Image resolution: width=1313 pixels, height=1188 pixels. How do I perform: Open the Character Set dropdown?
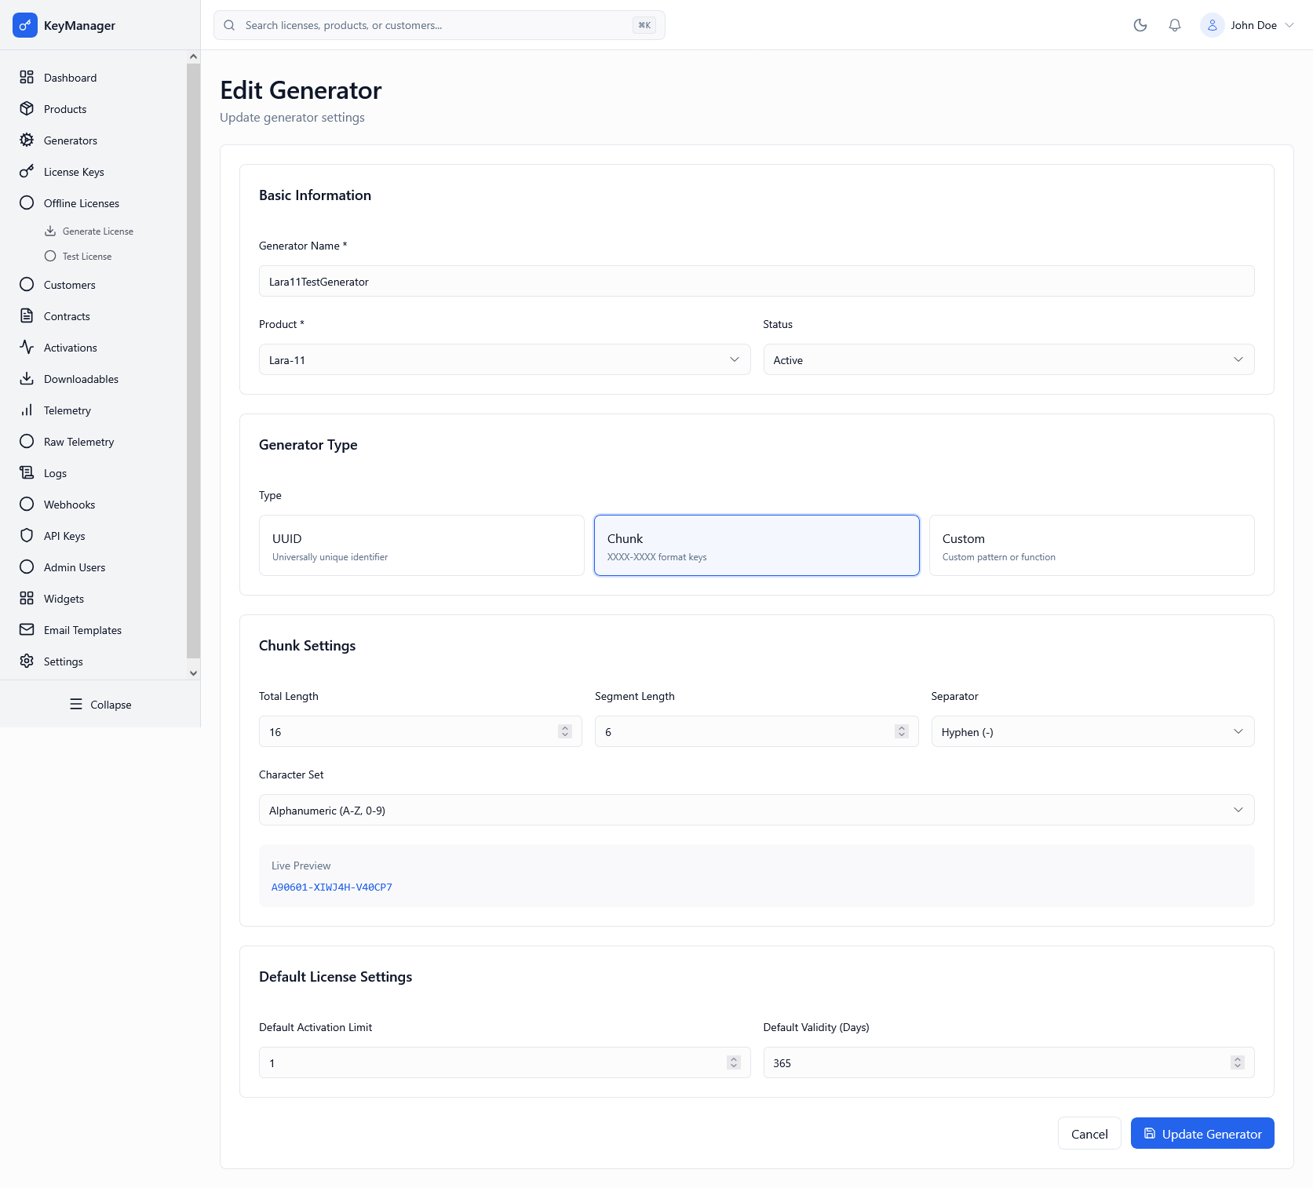(x=756, y=811)
